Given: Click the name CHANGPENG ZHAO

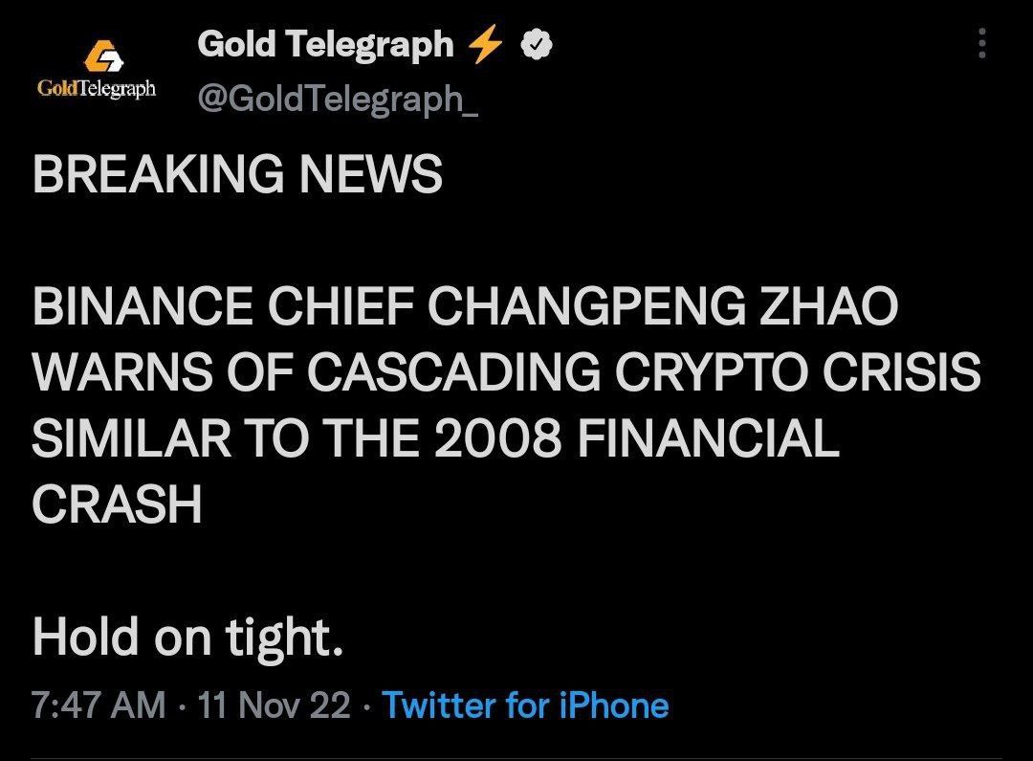Looking at the screenshot, I should click(663, 306).
